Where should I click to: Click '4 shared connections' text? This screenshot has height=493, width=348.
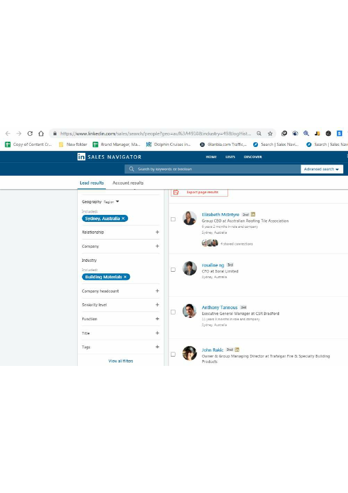click(x=236, y=244)
